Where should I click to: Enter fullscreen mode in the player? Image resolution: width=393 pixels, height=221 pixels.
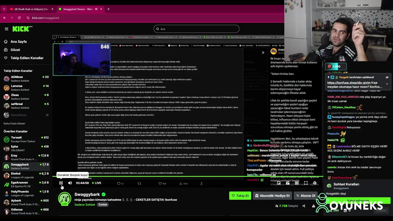[306, 183]
